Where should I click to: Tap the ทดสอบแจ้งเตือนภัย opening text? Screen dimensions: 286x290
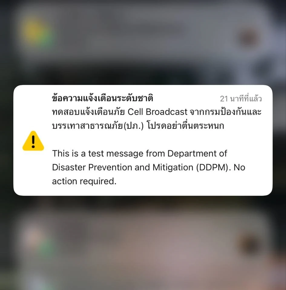pos(88,112)
